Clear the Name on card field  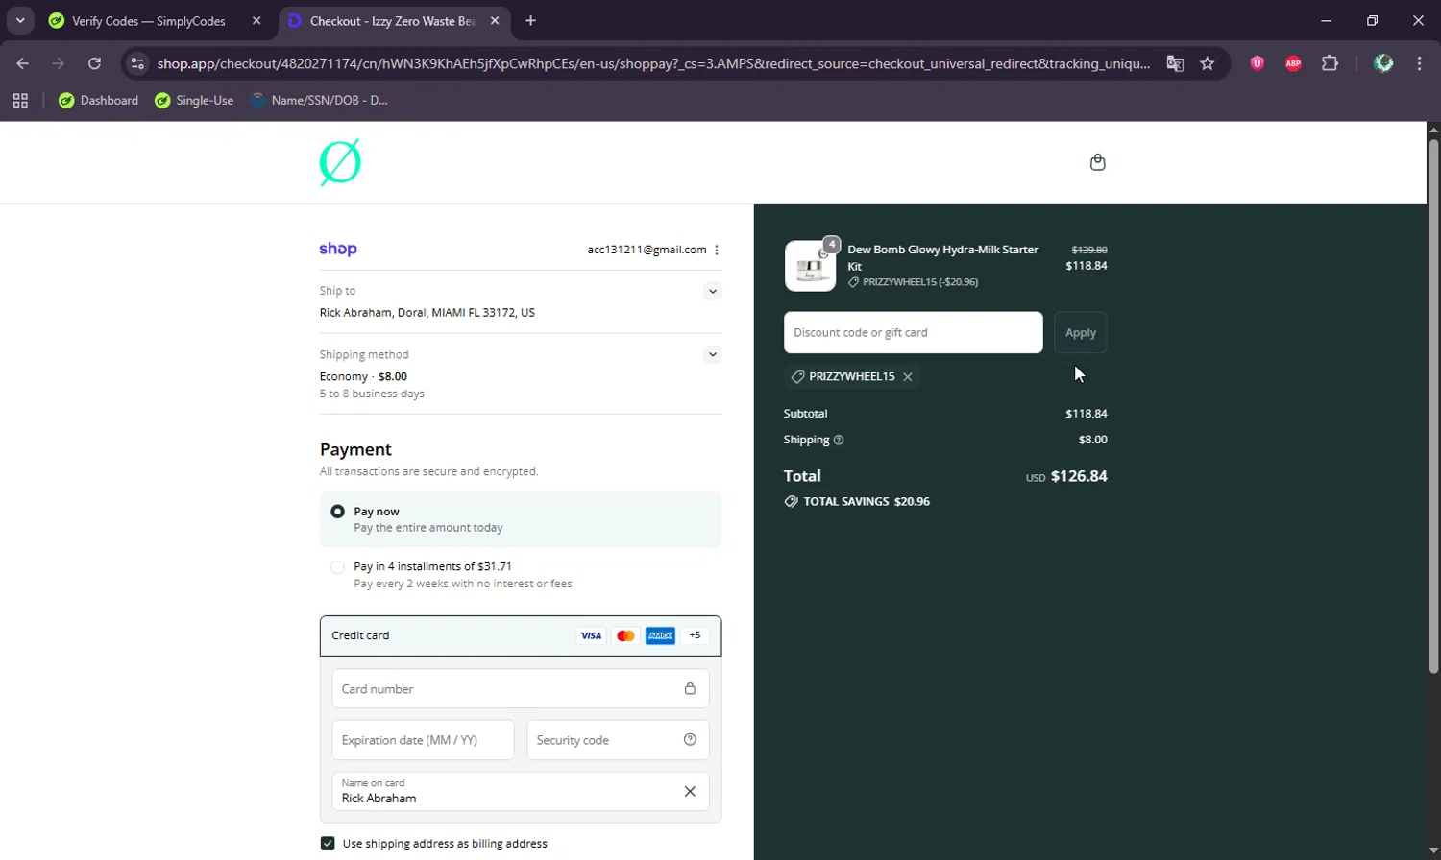(690, 791)
